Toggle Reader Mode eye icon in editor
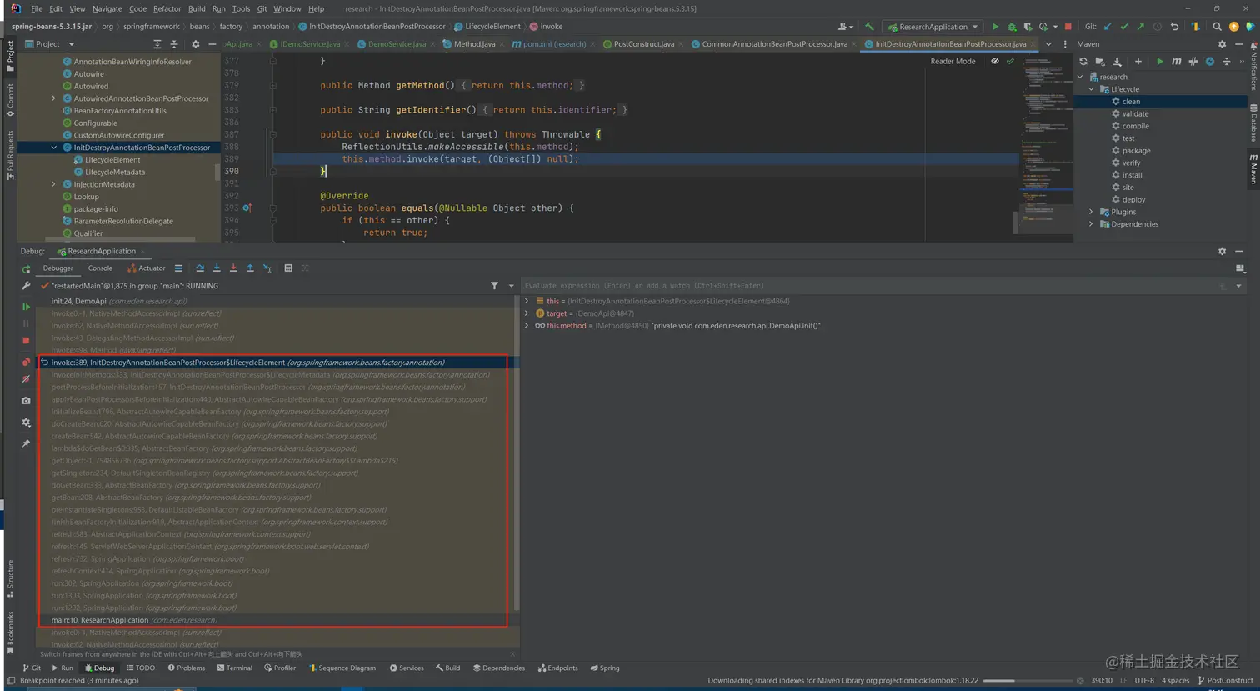1260x691 pixels. (x=994, y=61)
